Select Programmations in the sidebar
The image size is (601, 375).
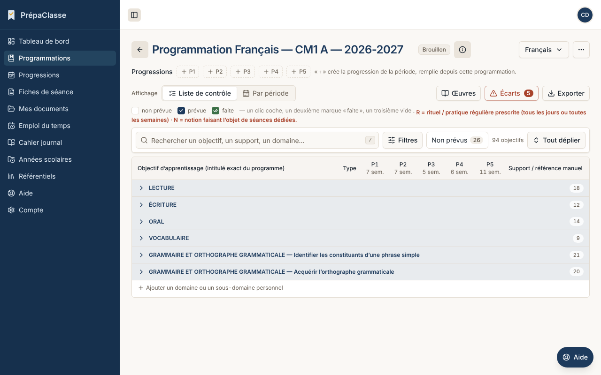(x=60, y=58)
